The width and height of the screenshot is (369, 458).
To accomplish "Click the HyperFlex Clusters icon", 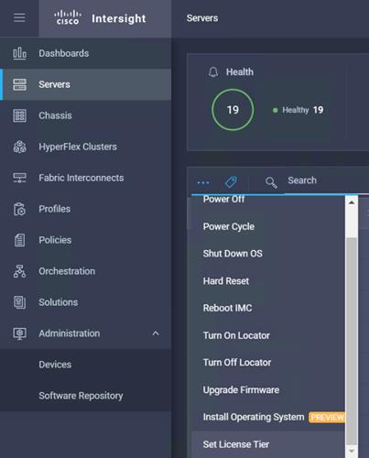I will [19, 147].
